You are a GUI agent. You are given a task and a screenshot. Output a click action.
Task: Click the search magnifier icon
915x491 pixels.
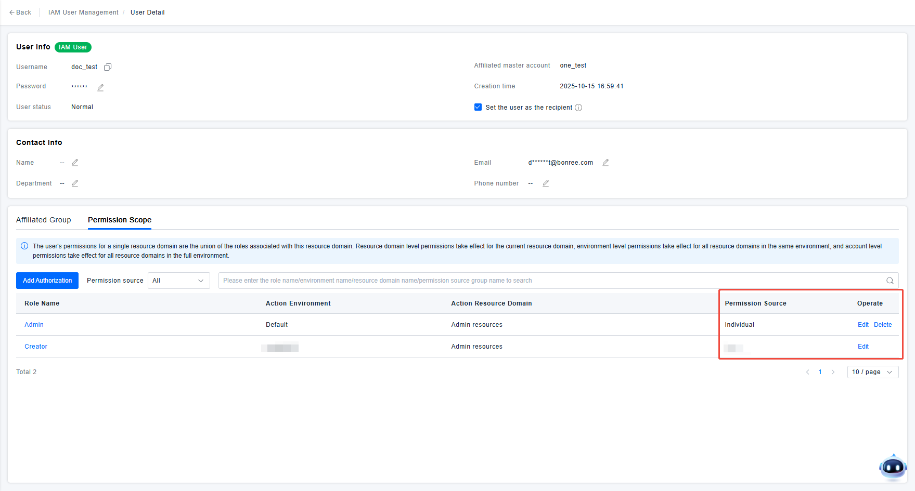pos(890,281)
